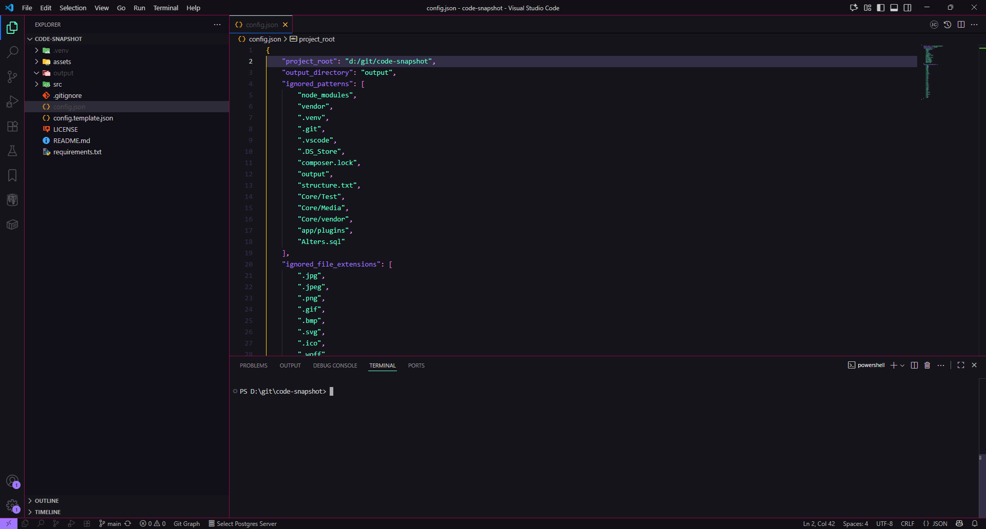Open the File menu
The width and height of the screenshot is (986, 529).
27,8
